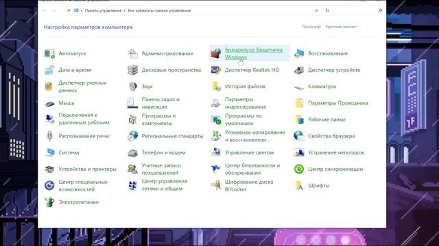Open the Управление цветом link

tap(249, 152)
